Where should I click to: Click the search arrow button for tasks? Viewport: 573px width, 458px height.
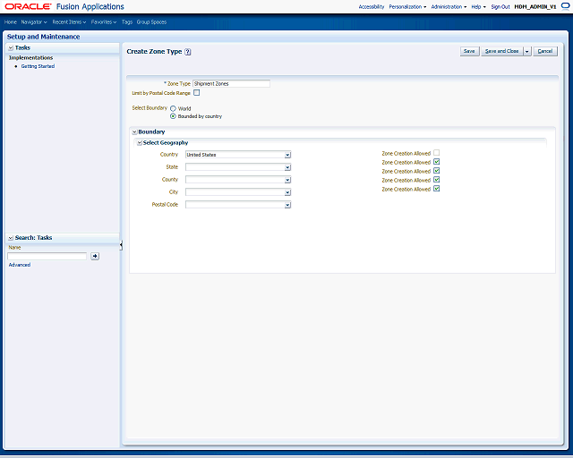coord(95,256)
